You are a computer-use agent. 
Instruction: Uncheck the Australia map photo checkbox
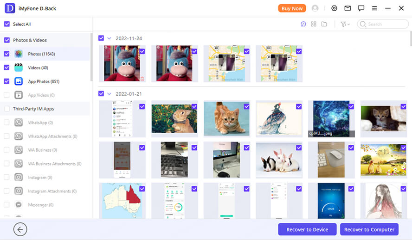(x=142, y=189)
